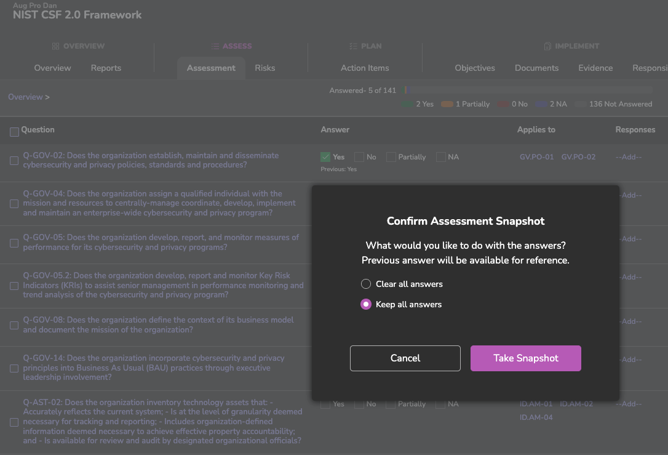The height and width of the screenshot is (455, 668).
Task: Open the GV.PO-01 control link
Action: pos(536,157)
